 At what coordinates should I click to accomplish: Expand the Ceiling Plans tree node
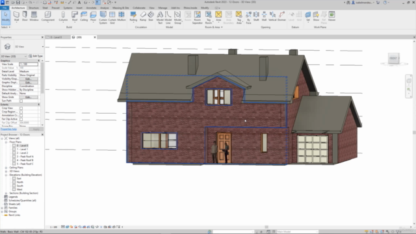(x=6, y=168)
